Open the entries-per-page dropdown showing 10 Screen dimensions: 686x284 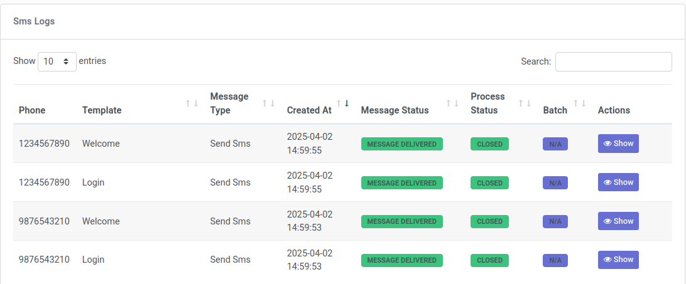(57, 61)
